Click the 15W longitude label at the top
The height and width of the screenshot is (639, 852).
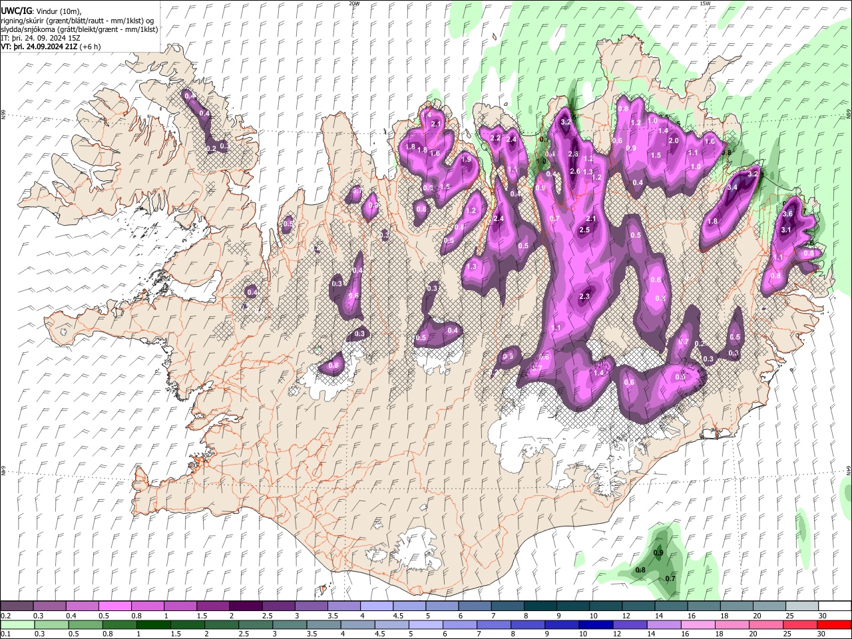705,3
